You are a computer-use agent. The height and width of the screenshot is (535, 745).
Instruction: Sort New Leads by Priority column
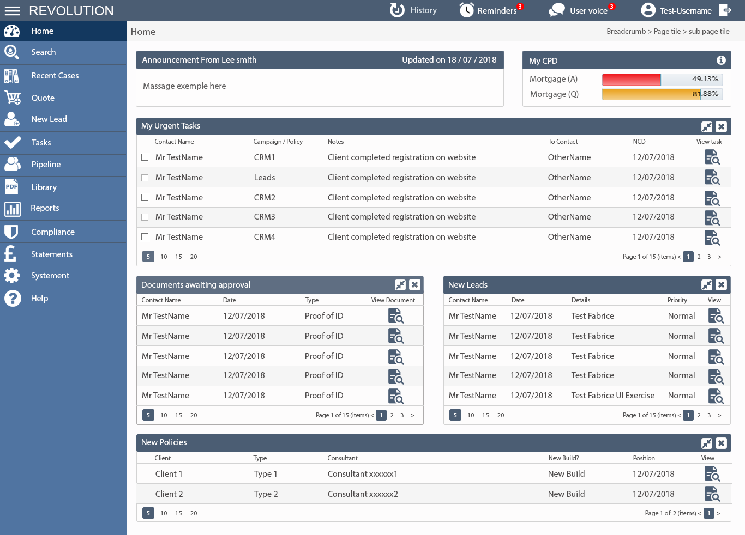[677, 300]
